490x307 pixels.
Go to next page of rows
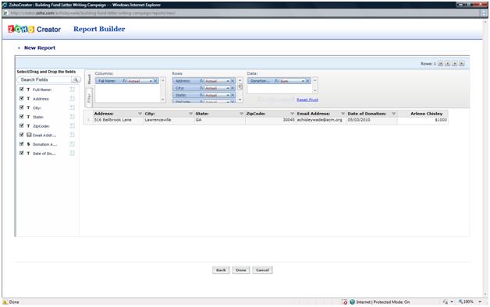click(455, 63)
